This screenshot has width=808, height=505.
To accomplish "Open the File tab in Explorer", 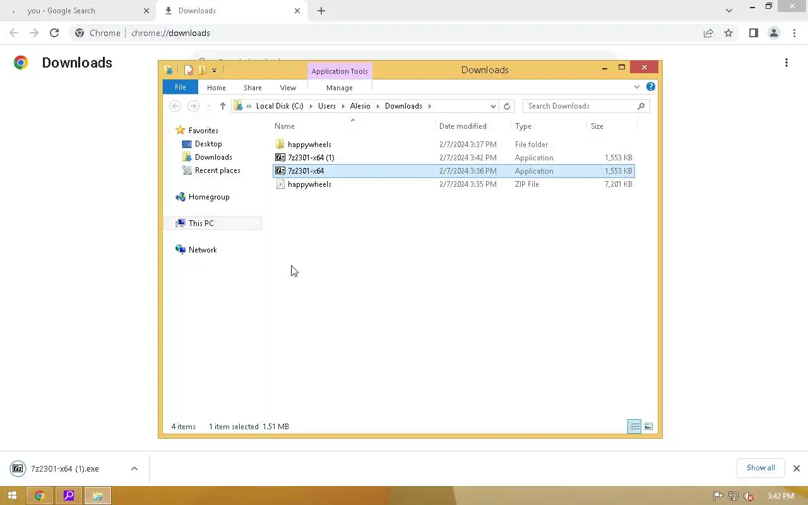I will [x=180, y=87].
